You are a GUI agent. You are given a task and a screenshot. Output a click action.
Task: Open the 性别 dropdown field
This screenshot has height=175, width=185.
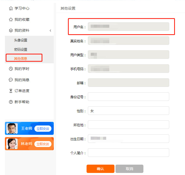point(128,111)
